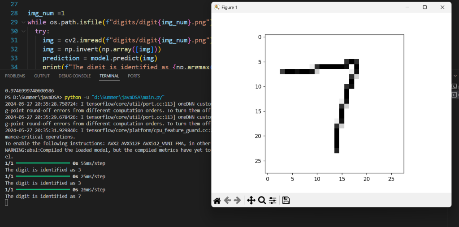Click the path "d:\Summer\javaDSA\main.py" in terminal
The height and width of the screenshot is (227, 459).
(128, 97)
